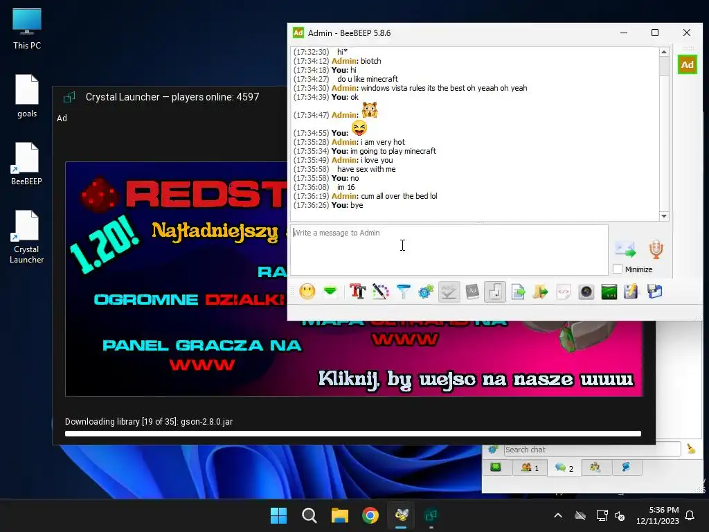This screenshot has height=532, width=709.
Task: Click the send folder icon
Action: (x=541, y=292)
